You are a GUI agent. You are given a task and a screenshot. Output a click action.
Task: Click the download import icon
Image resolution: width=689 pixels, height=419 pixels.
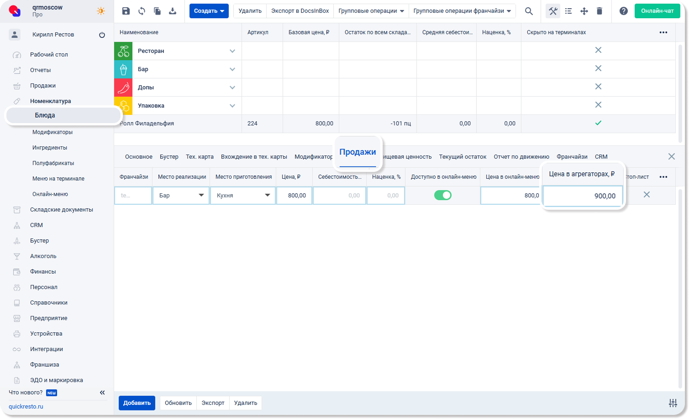click(x=173, y=11)
